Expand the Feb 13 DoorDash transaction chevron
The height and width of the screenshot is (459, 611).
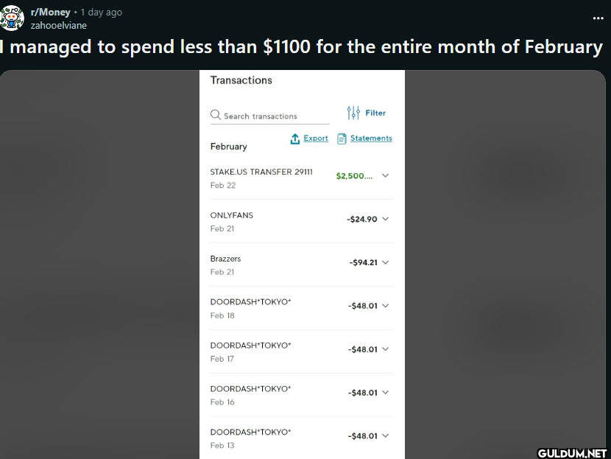pyautogui.click(x=386, y=435)
